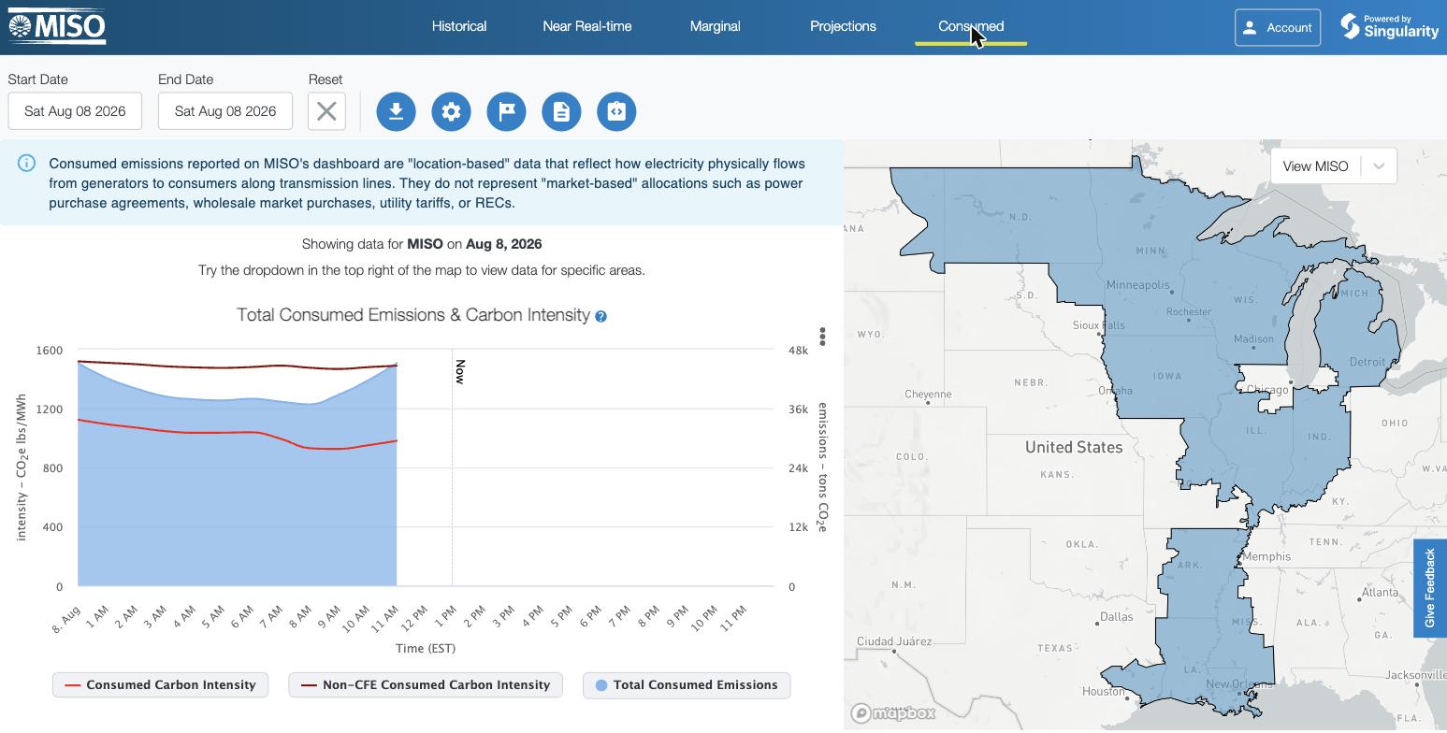Click the Chicago label on map
1447x733 pixels.
pos(1267,390)
